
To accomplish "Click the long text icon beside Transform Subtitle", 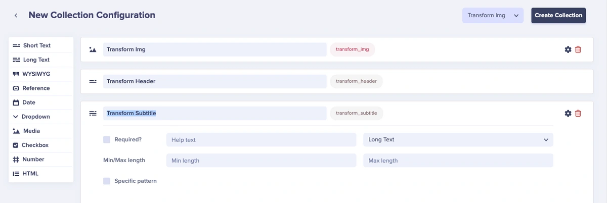I will click(93, 113).
